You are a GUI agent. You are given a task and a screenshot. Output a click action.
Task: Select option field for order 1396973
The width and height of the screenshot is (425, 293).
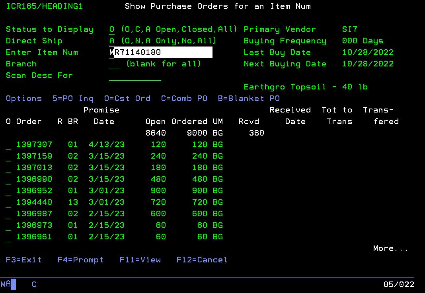click(8, 225)
